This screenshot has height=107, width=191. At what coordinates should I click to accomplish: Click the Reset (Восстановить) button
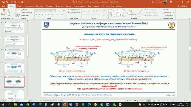tap(27, 12)
